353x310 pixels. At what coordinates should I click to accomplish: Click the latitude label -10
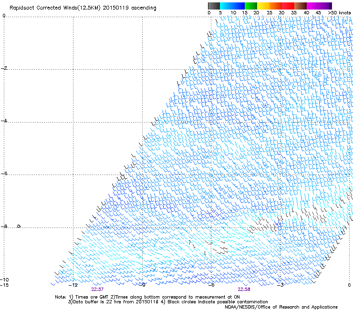(4, 279)
